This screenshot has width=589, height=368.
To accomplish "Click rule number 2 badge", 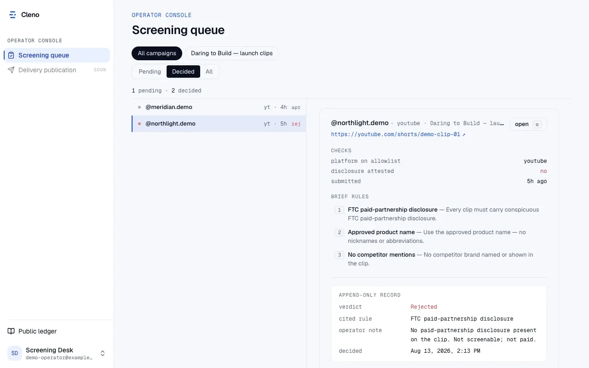I will pyautogui.click(x=340, y=232).
